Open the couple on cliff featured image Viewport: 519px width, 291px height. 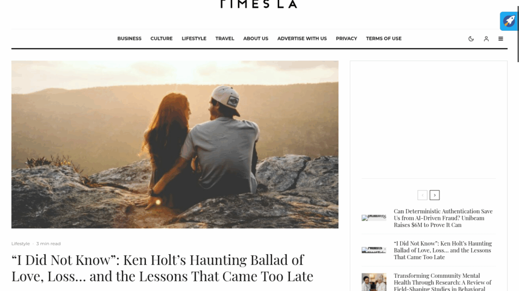pyautogui.click(x=175, y=144)
